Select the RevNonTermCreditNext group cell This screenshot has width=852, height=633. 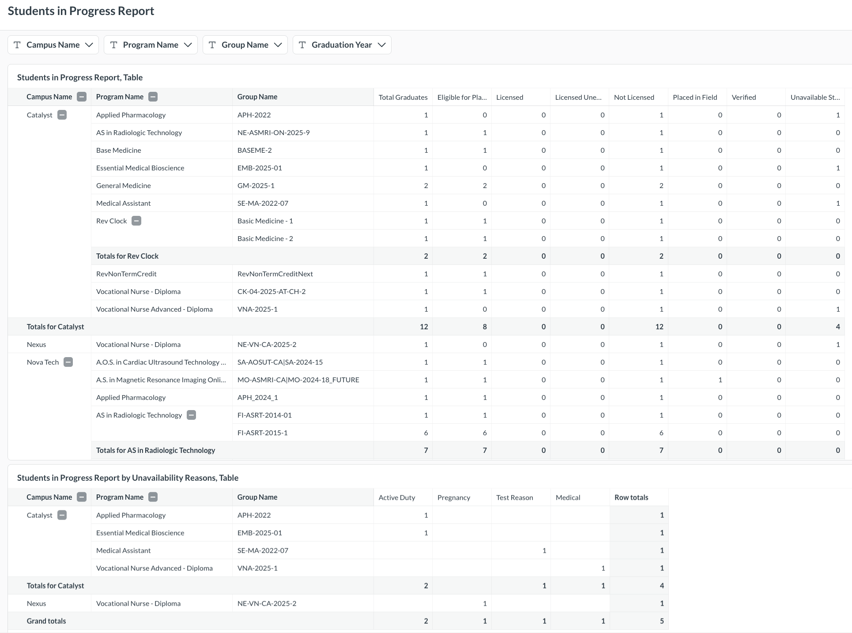point(303,274)
